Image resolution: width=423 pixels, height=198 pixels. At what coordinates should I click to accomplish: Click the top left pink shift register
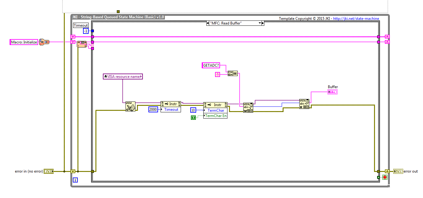coord(73,37)
